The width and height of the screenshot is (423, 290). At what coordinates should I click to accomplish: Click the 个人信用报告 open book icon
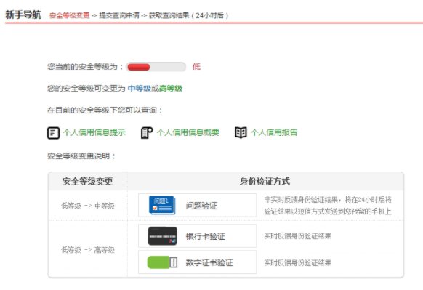[x=241, y=133]
